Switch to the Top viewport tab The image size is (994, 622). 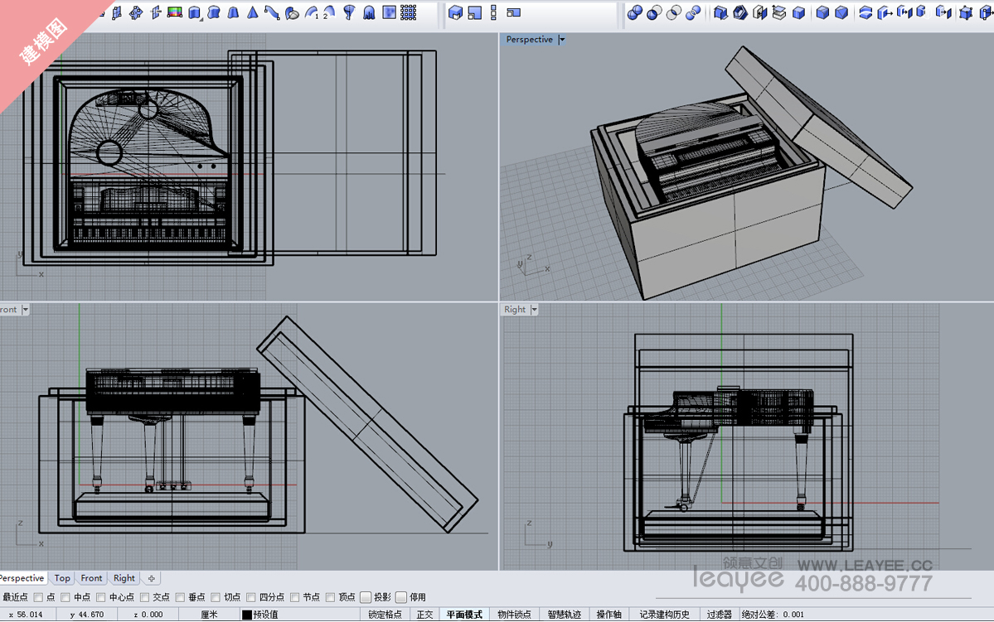coord(62,578)
